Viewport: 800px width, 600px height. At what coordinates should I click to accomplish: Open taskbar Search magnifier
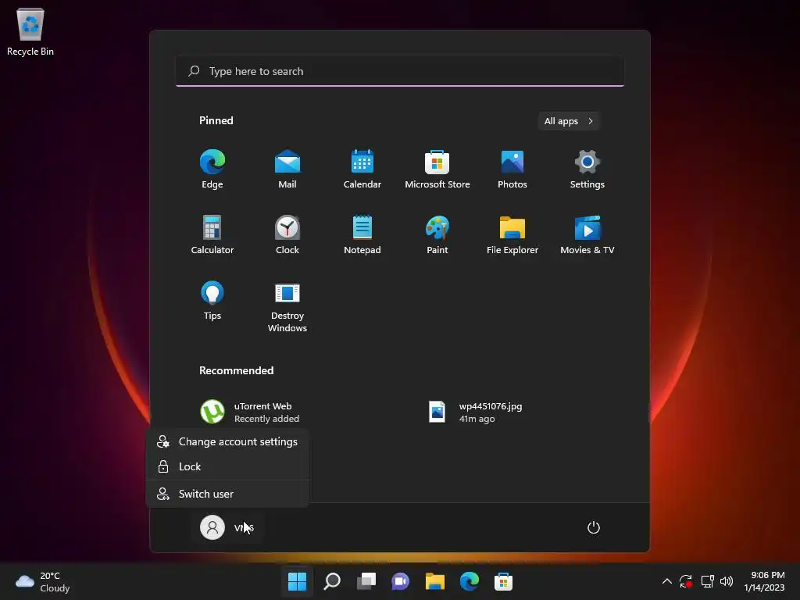click(x=331, y=581)
